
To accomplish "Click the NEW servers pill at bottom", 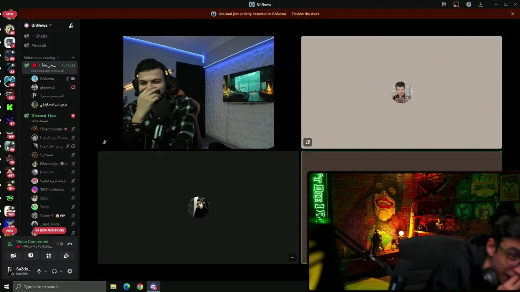I will coord(10,231).
